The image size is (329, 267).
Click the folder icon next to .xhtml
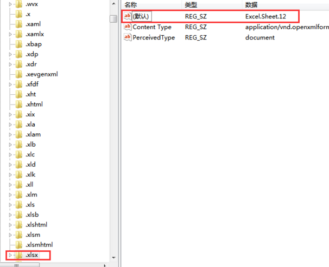20,105
